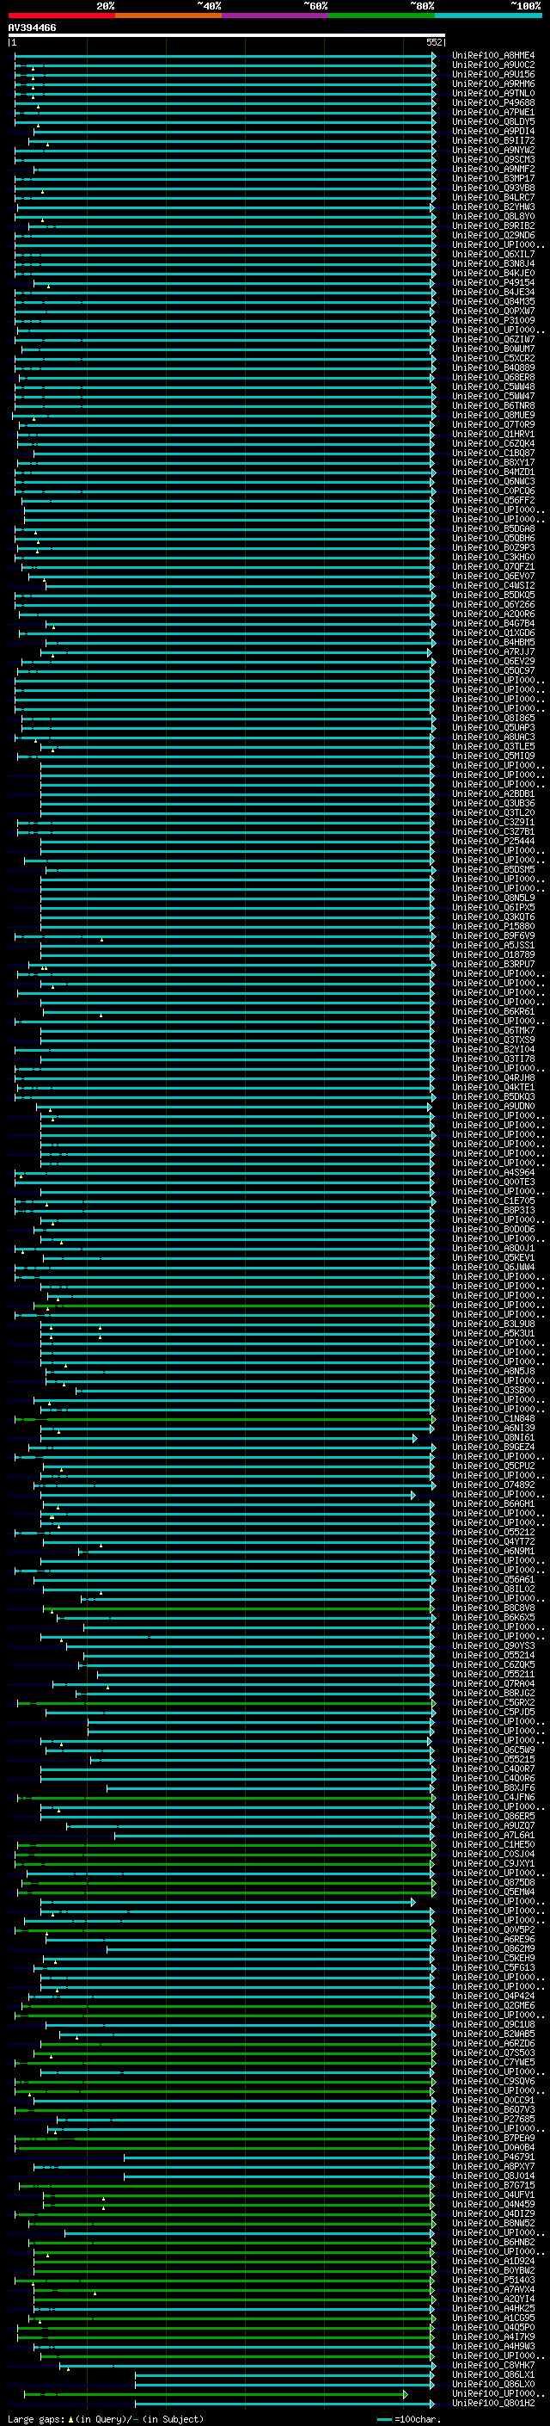Select the UniRef100_Q93VB8 label
The height and width of the screenshot is (2426, 550).
pyautogui.click(x=493, y=188)
